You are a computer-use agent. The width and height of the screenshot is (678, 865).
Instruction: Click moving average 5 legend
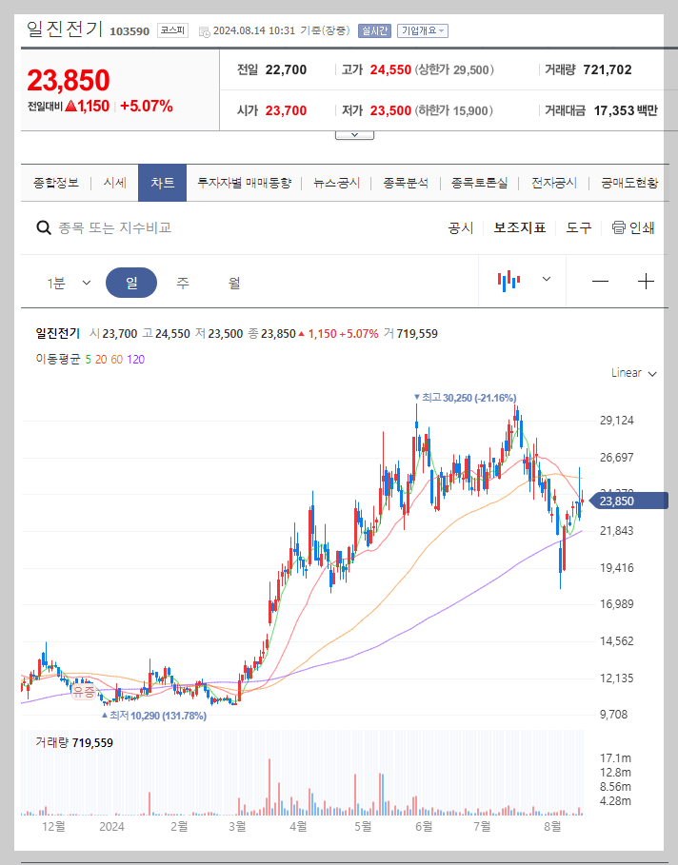click(x=88, y=360)
